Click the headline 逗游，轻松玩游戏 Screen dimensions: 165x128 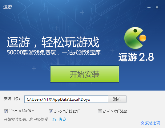click(x=53, y=42)
